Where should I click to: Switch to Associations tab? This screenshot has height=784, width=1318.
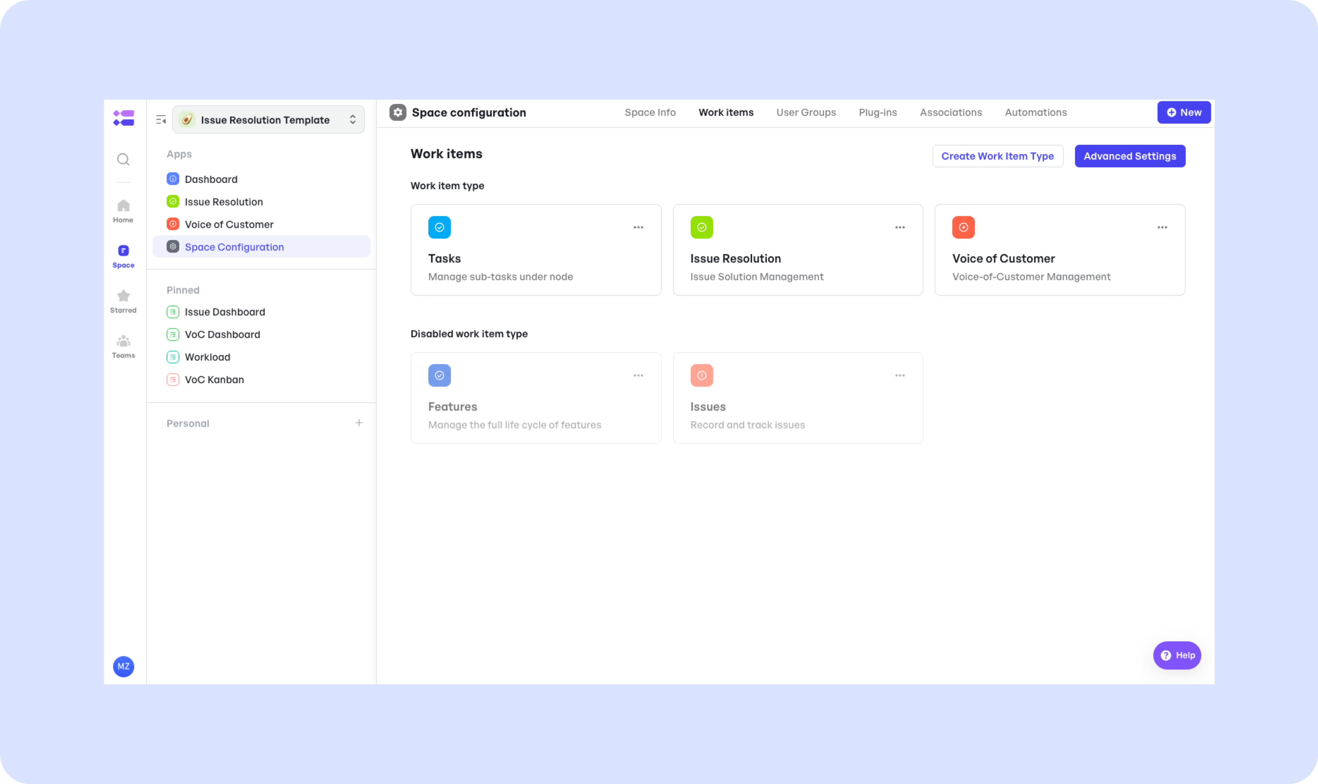click(951, 113)
